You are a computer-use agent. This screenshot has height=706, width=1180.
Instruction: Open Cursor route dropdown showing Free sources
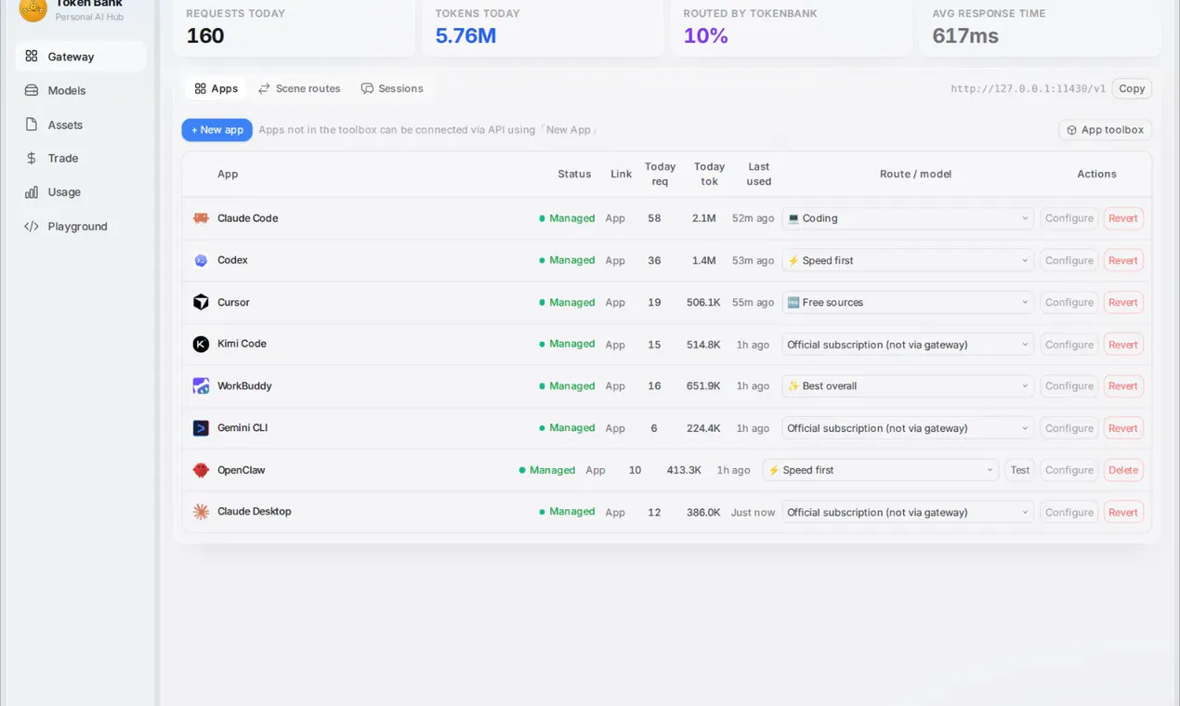coord(908,302)
